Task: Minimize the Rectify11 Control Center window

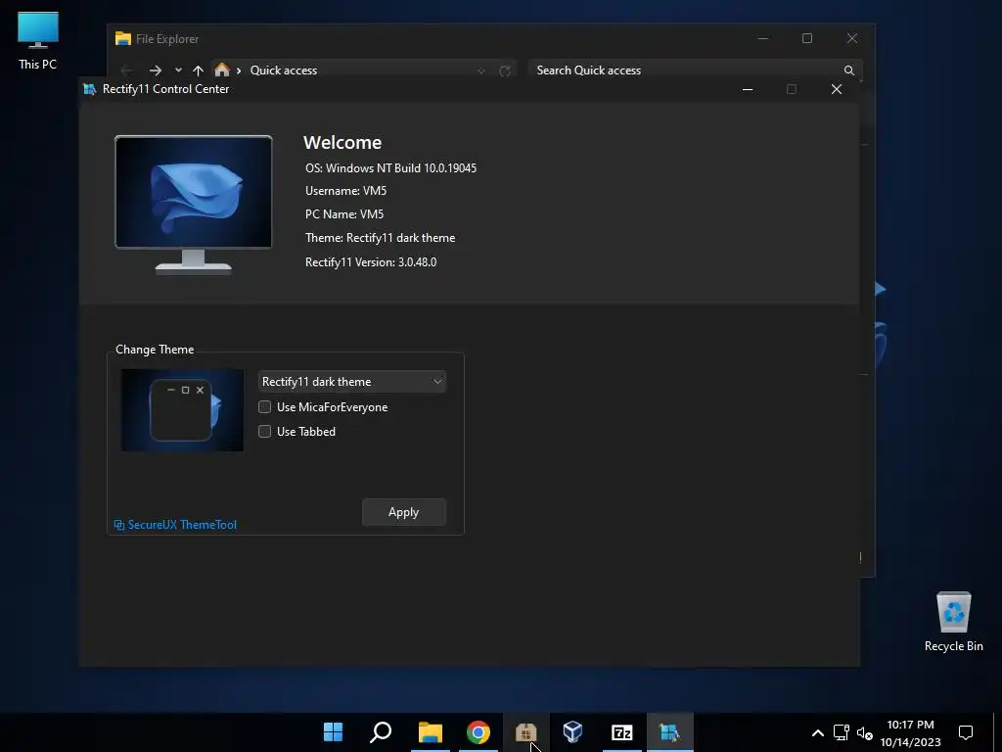Action: click(x=748, y=89)
